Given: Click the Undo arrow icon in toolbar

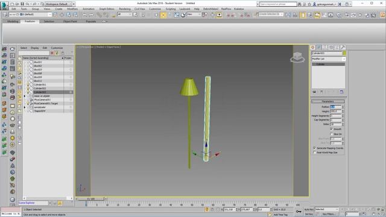Looking at the screenshot, I should 85,15.
